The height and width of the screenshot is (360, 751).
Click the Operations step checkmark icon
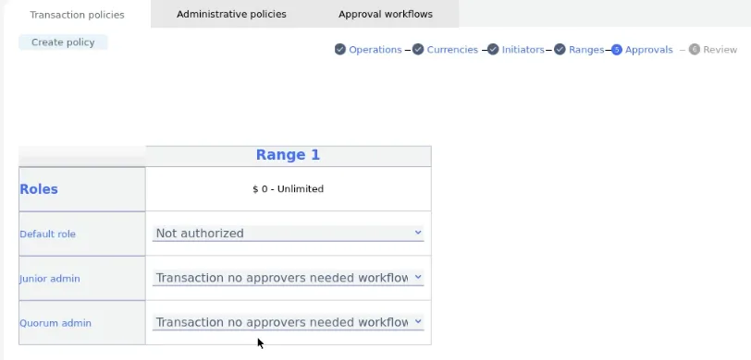tap(340, 49)
